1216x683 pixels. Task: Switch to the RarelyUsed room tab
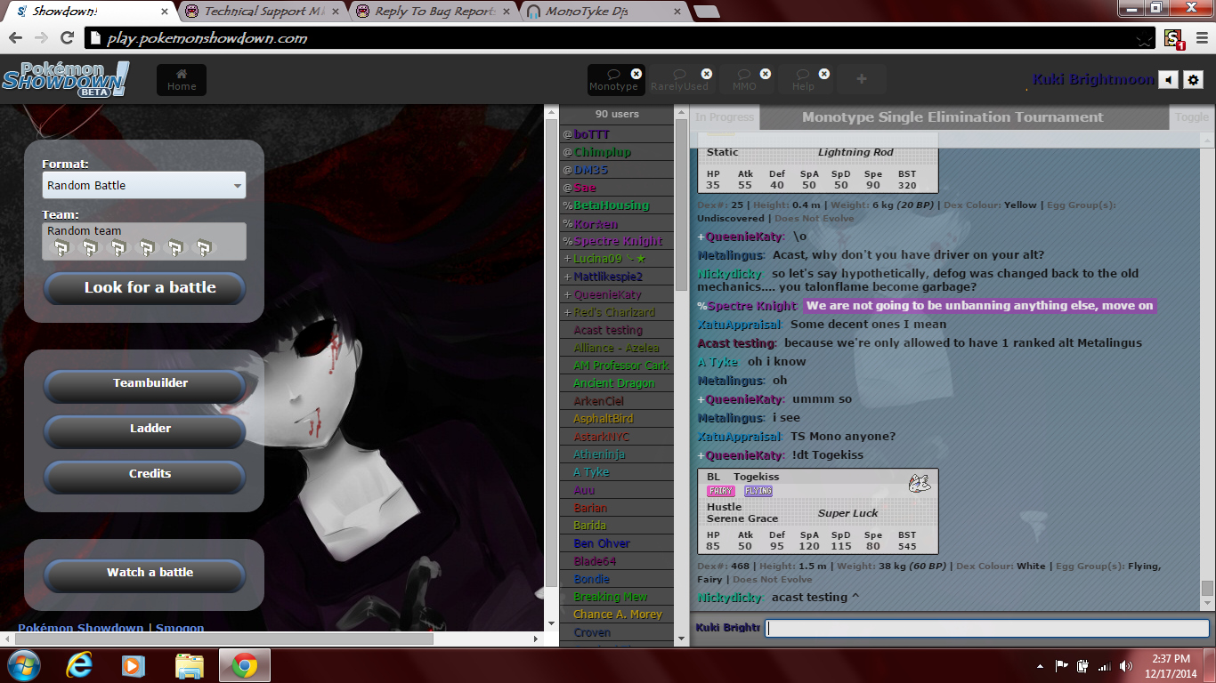coord(680,80)
